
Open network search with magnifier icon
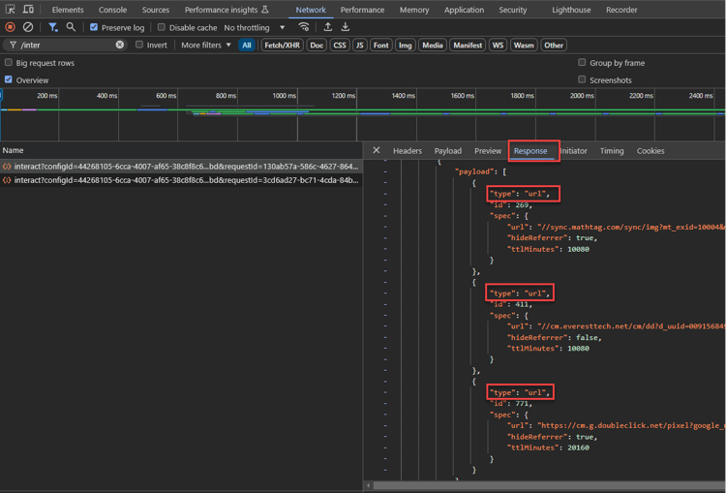coord(71,27)
